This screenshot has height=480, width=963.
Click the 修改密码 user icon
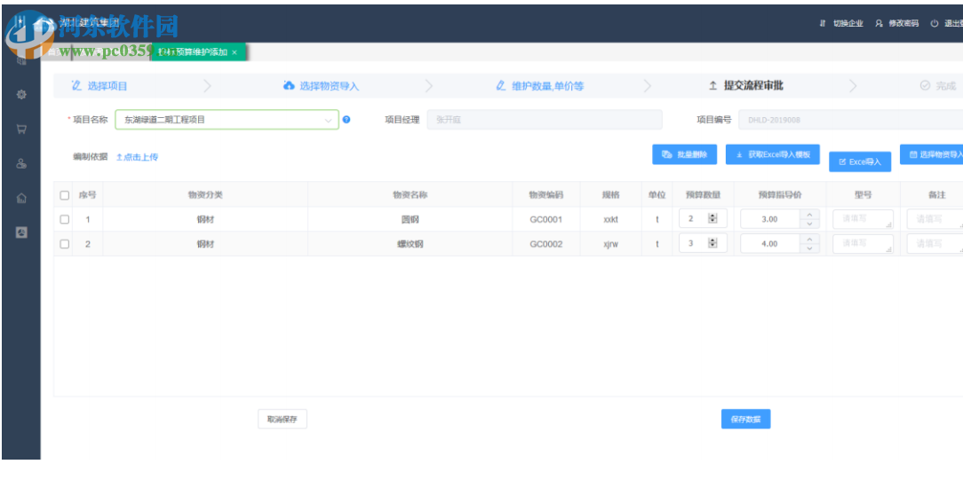click(x=879, y=23)
